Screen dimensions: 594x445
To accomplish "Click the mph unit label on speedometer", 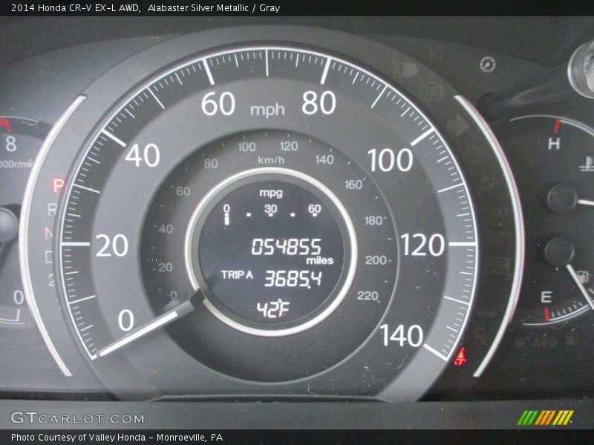I will click(269, 108).
